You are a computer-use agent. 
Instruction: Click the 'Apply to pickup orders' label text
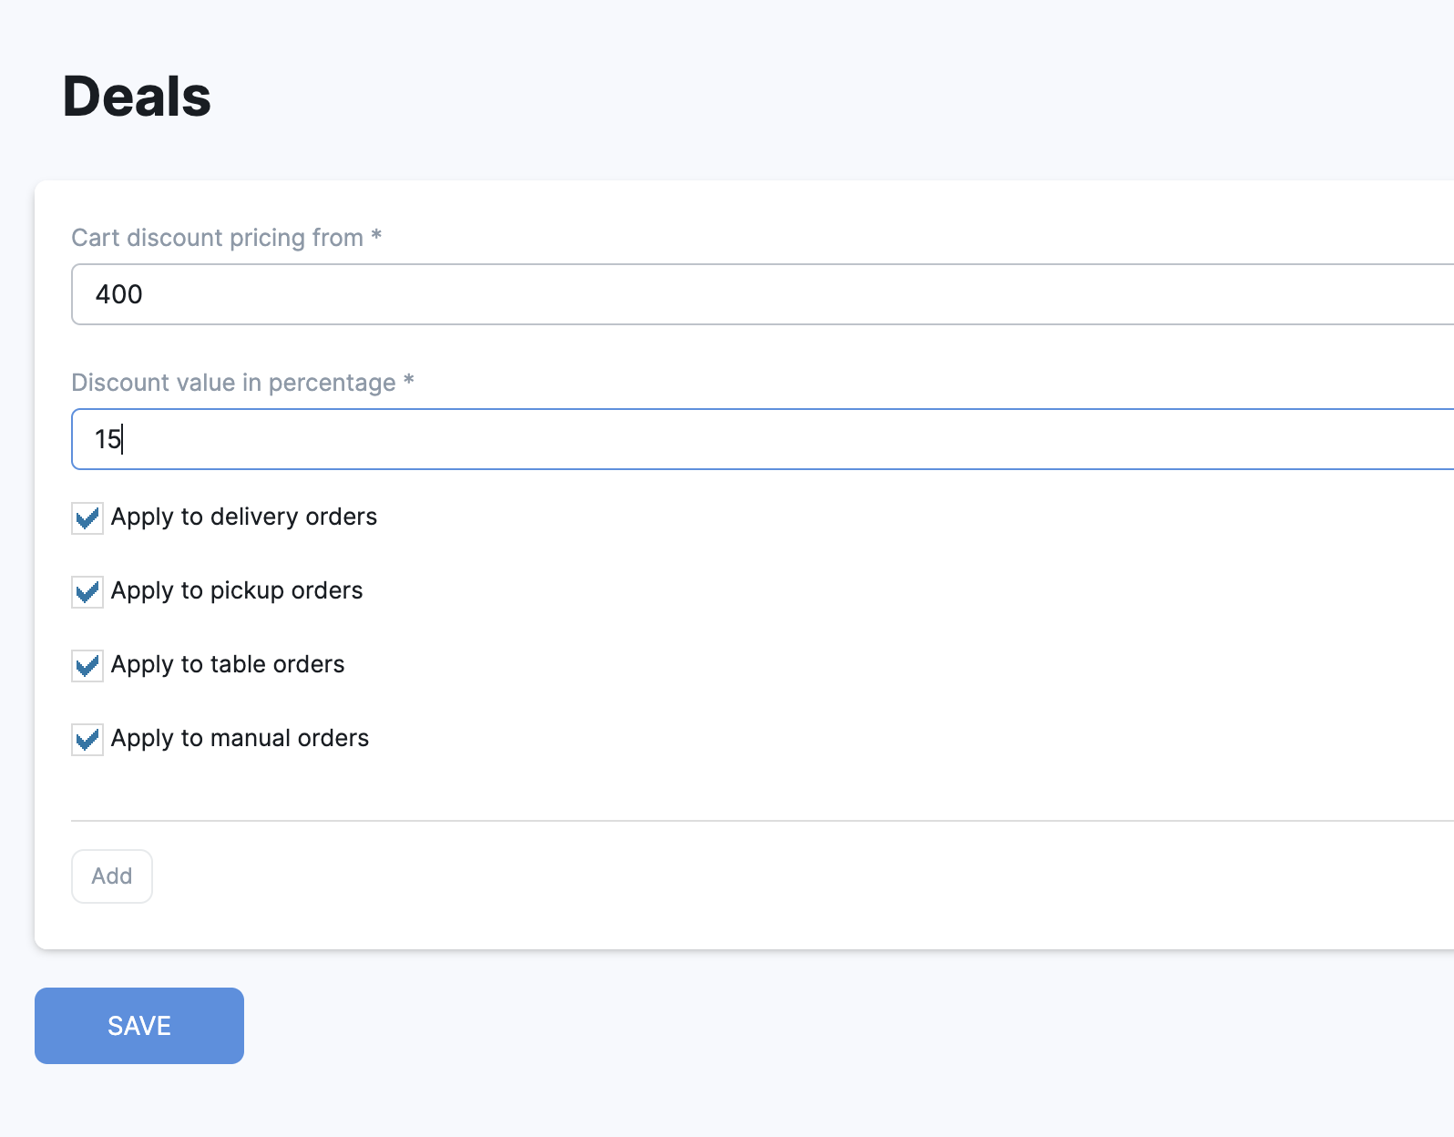pyautogui.click(x=237, y=590)
